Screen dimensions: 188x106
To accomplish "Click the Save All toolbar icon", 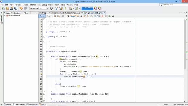I will [16, 9].
